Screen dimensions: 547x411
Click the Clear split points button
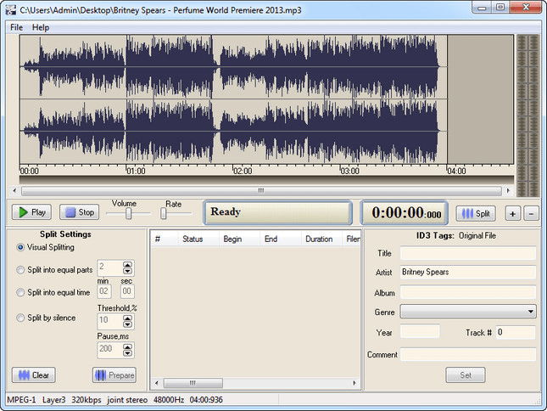coord(33,374)
